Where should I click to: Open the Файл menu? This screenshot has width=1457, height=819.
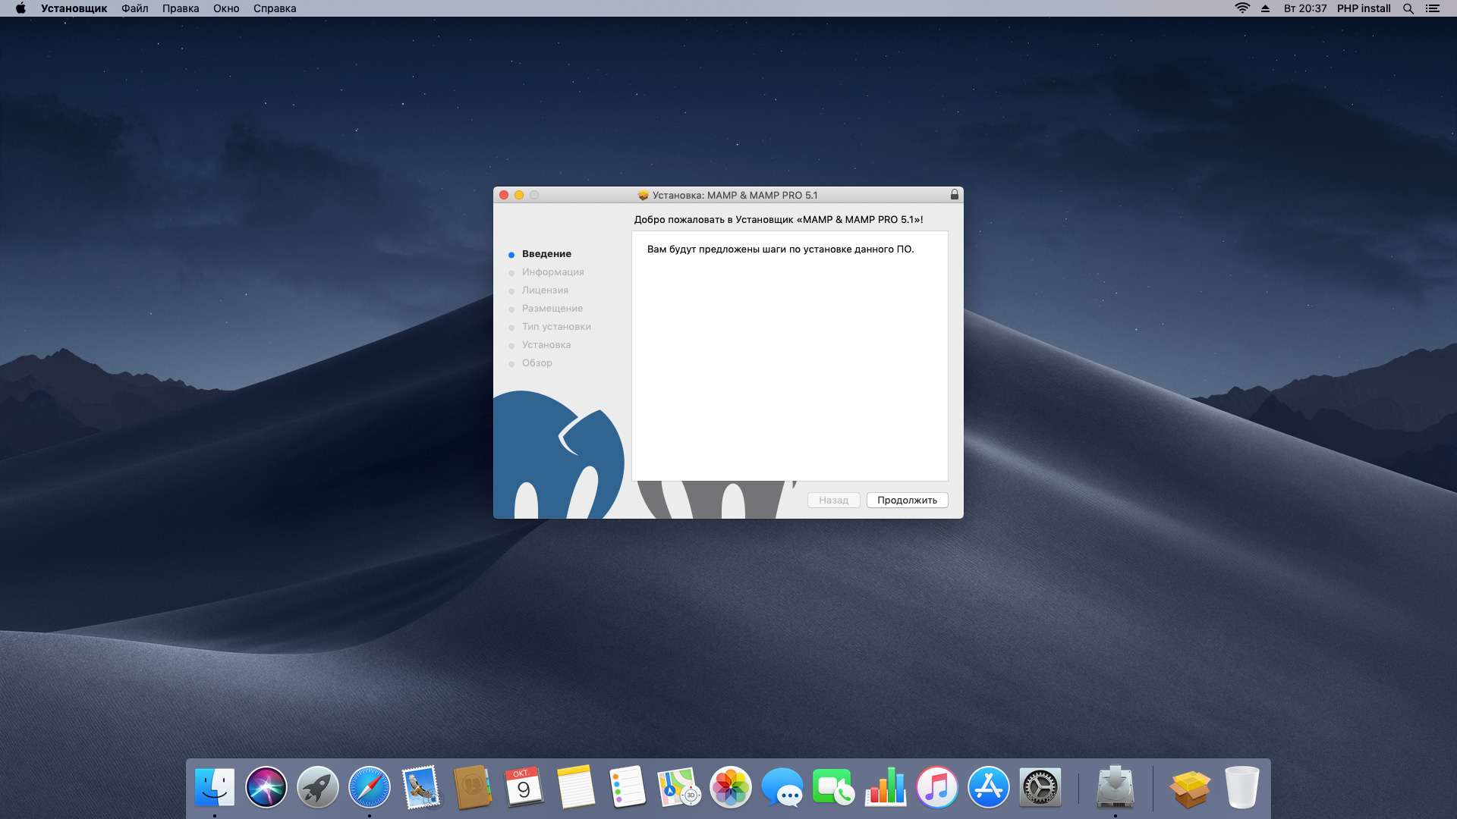134,8
